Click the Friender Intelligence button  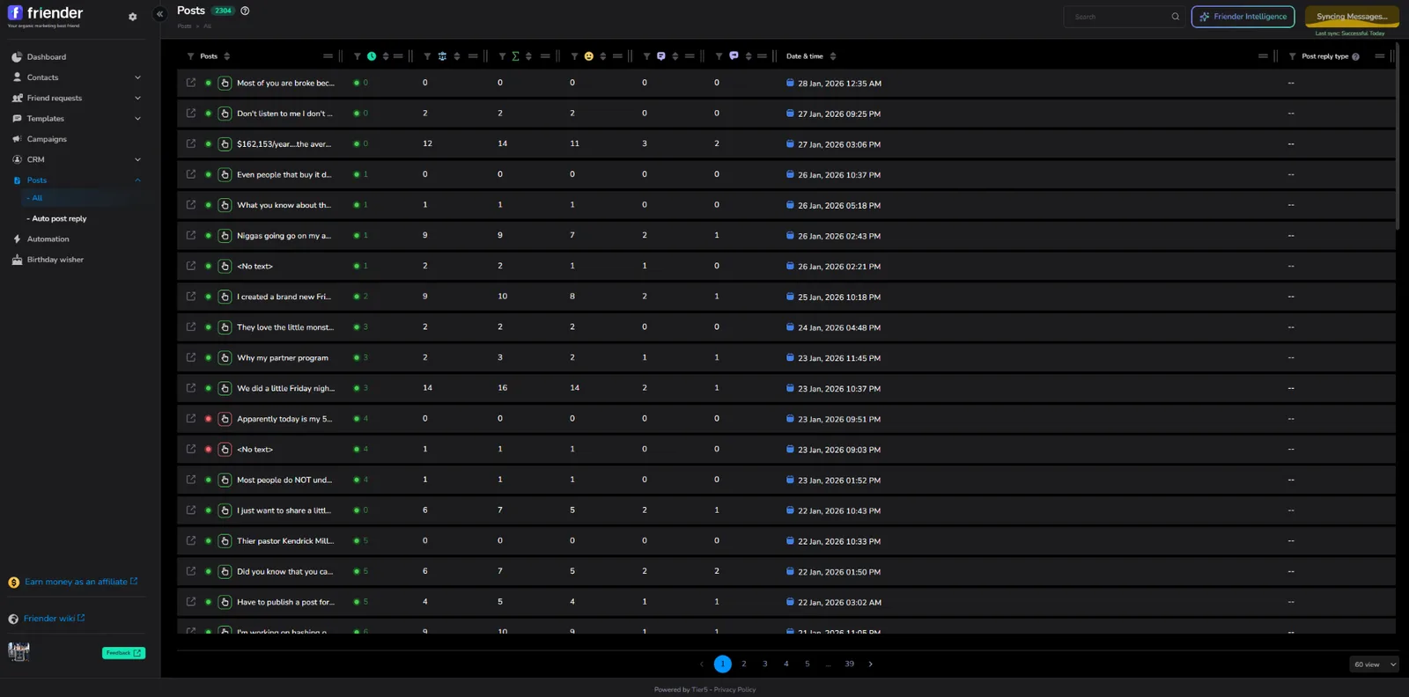[x=1243, y=17]
